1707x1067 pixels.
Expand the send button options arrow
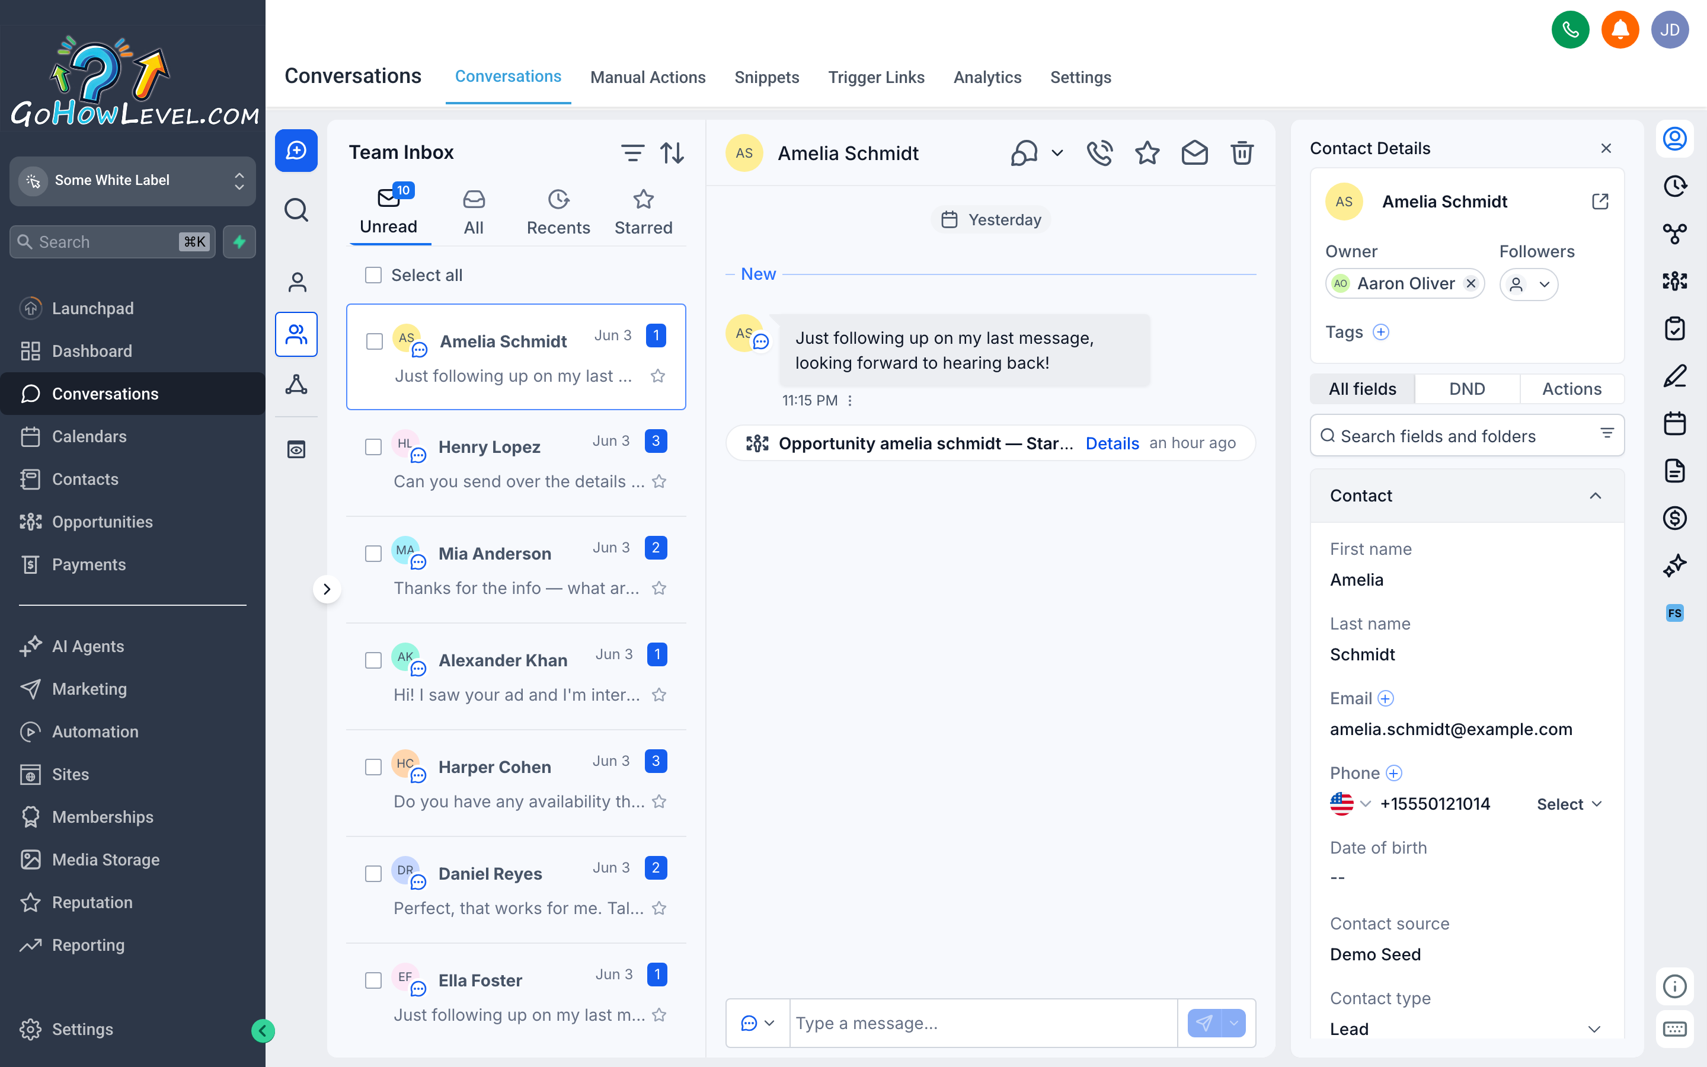pos(1233,1023)
